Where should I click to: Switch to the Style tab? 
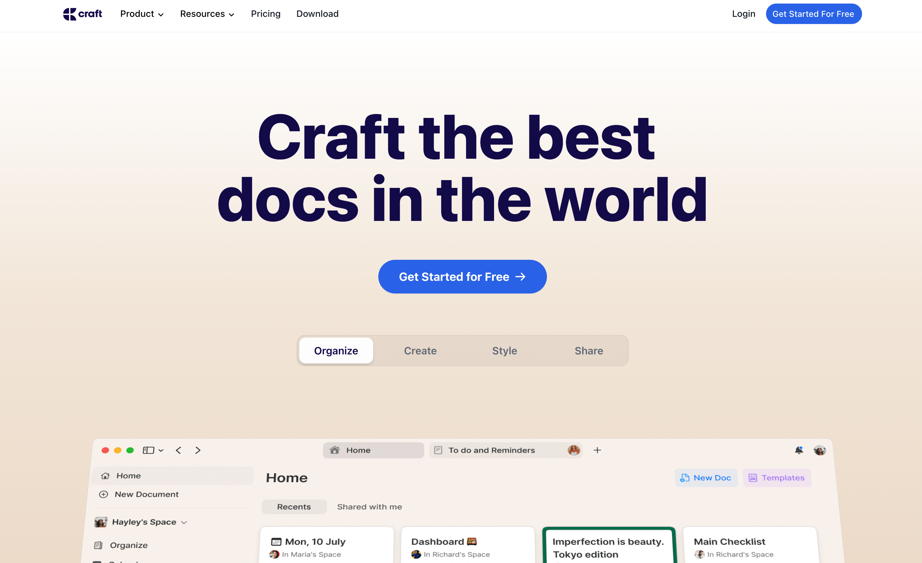[504, 350]
